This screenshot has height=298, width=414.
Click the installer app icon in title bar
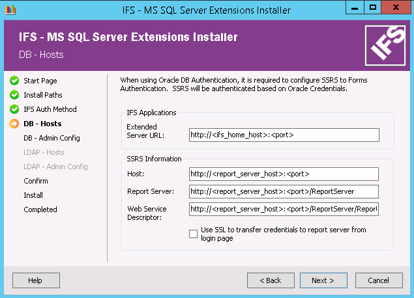click(x=10, y=10)
